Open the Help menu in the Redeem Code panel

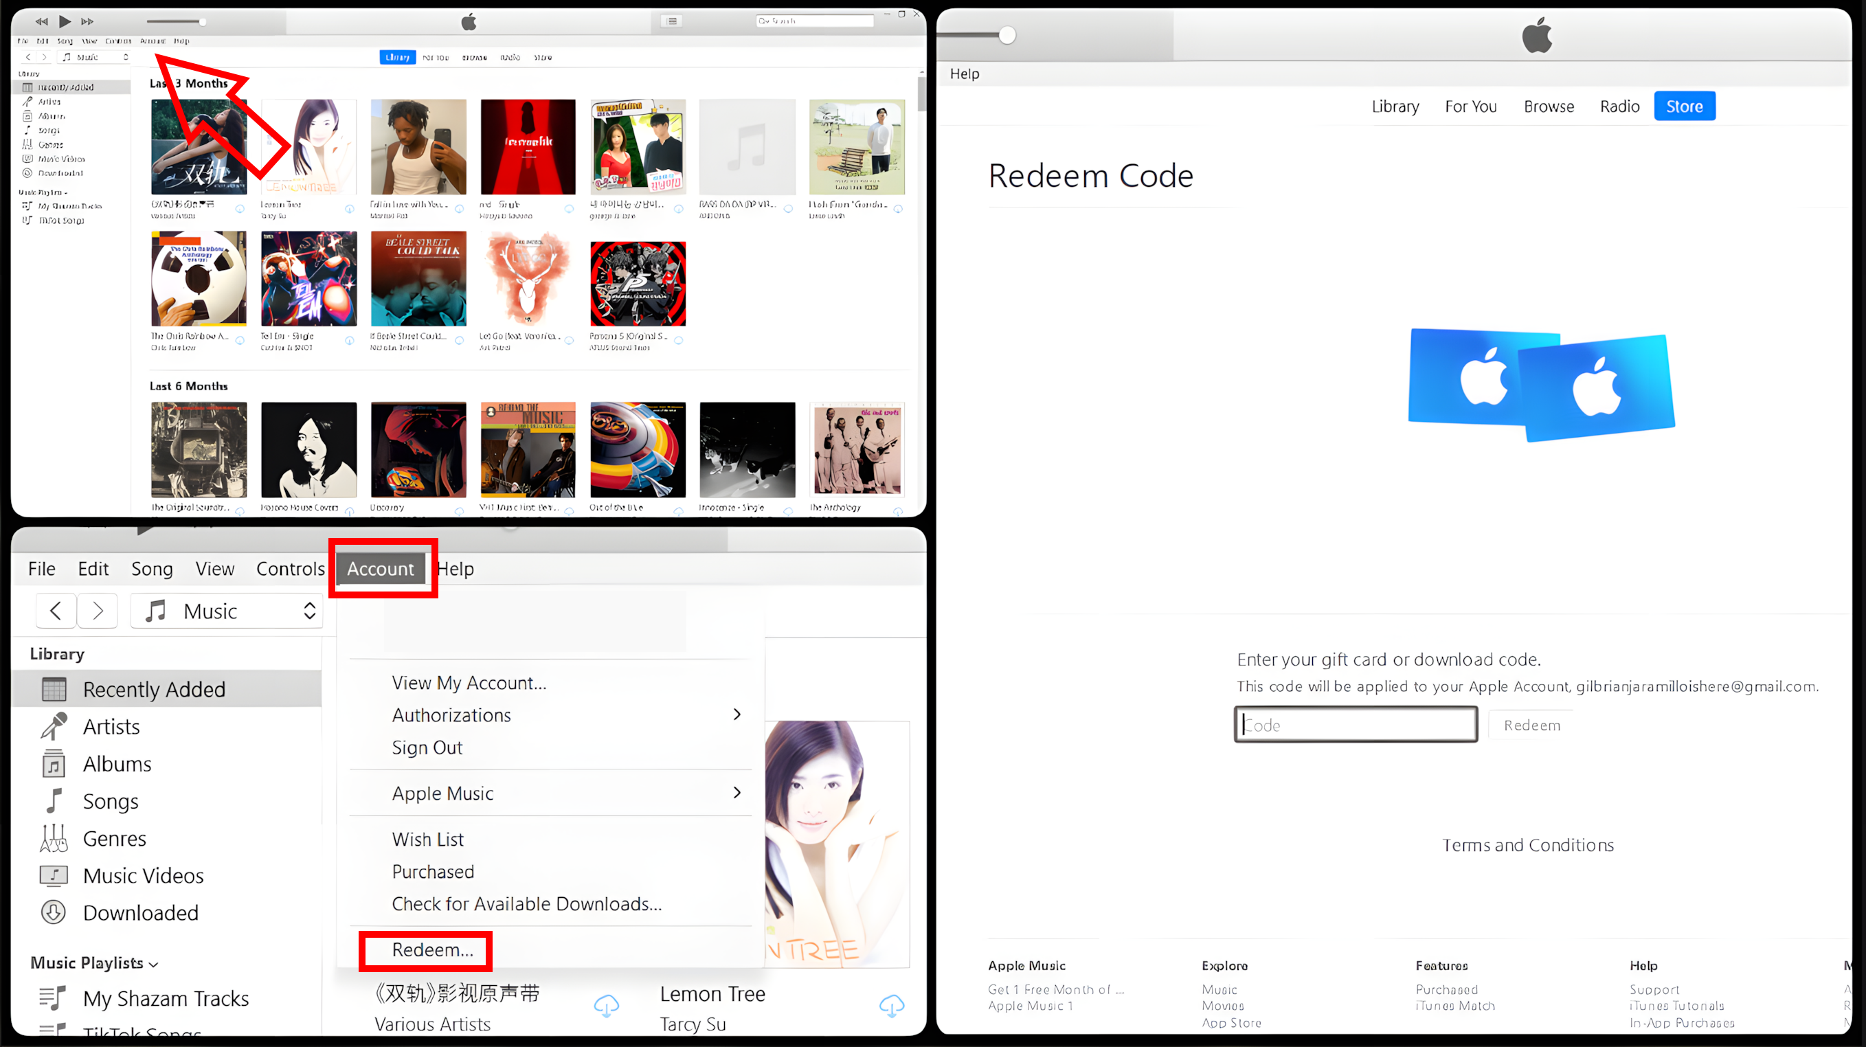tap(964, 74)
